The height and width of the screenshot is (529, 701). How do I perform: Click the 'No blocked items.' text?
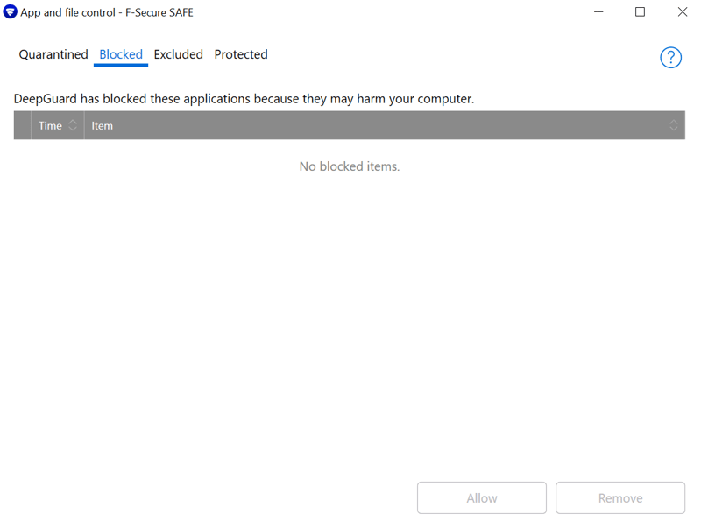pyautogui.click(x=349, y=166)
